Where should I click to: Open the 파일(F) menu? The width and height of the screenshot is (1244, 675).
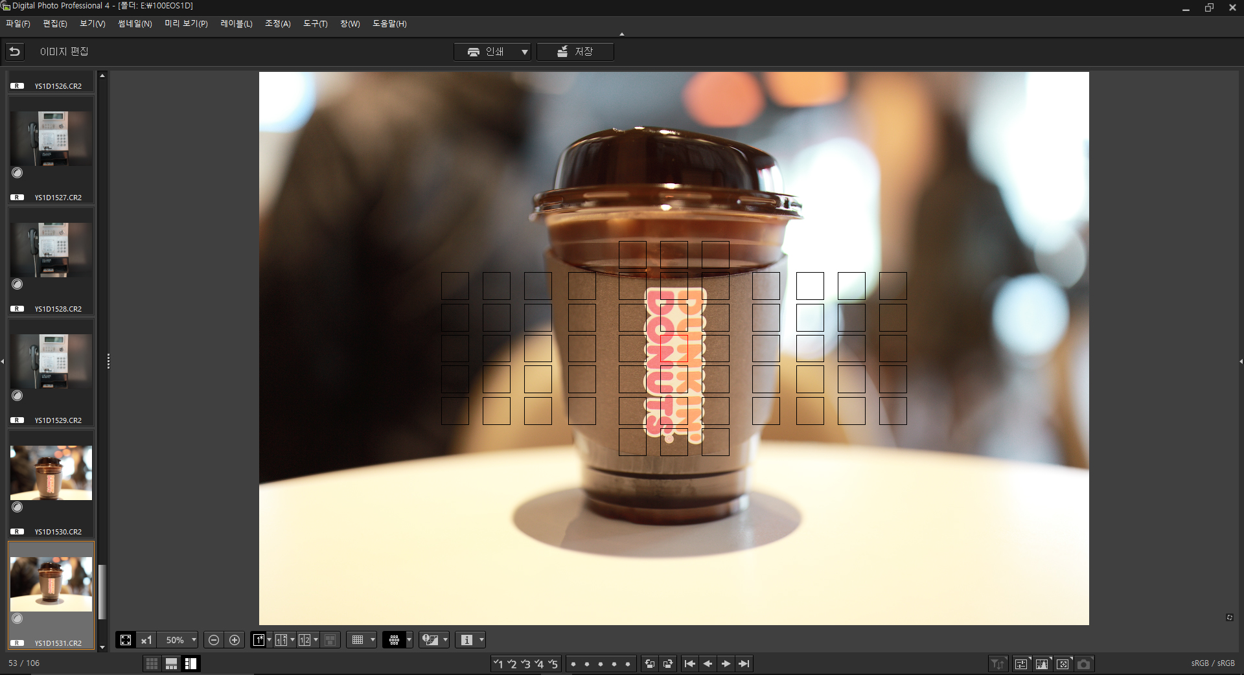(x=18, y=23)
